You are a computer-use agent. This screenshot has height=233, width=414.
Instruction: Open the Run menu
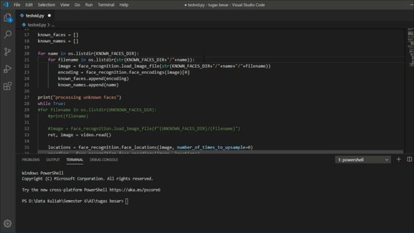click(x=89, y=5)
